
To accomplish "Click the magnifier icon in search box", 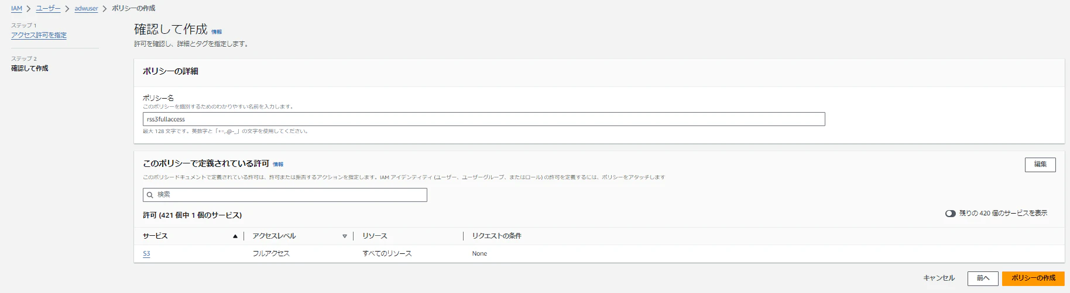I will [x=150, y=195].
